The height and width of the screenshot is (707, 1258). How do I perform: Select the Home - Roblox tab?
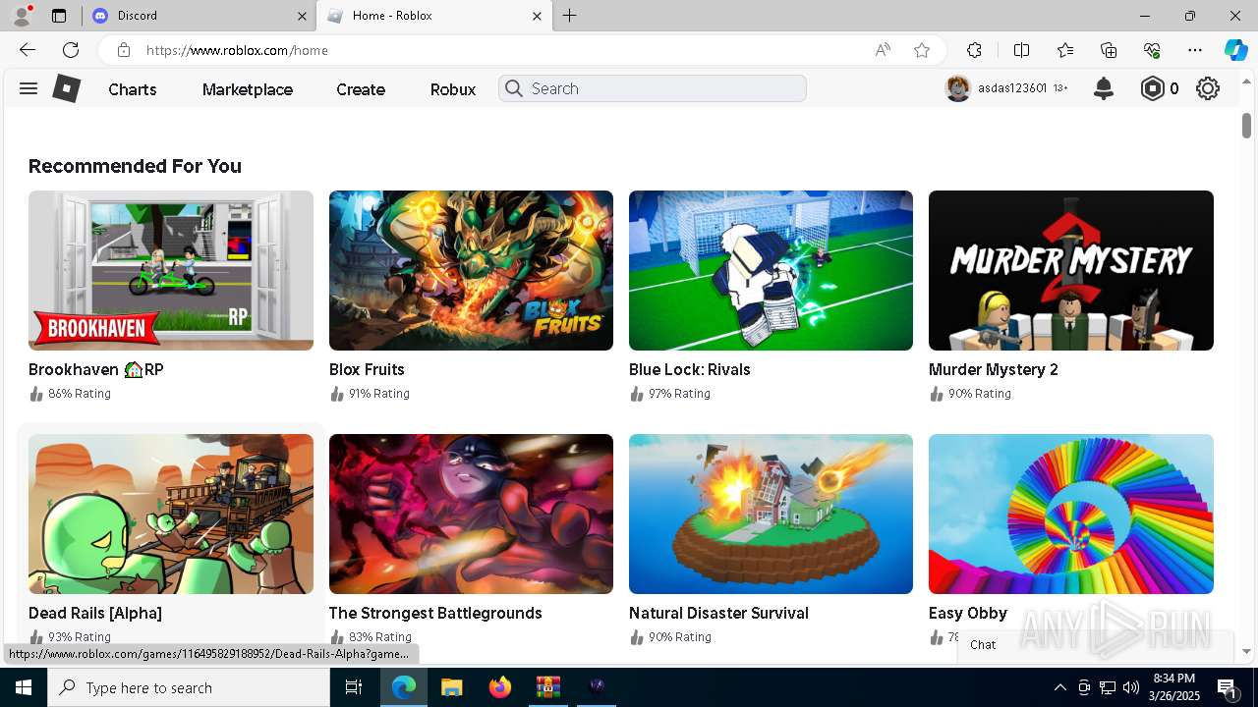point(433,16)
